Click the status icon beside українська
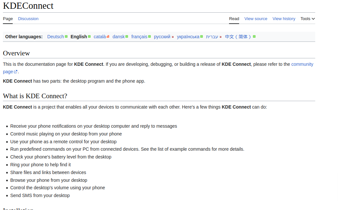 [x=202, y=37]
